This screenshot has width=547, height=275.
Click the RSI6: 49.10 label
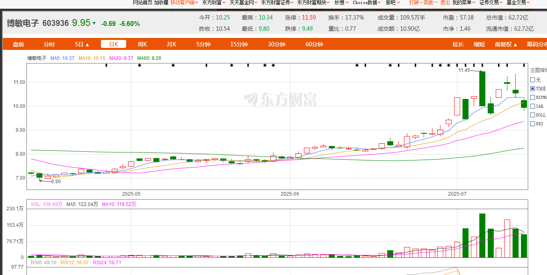43,263
